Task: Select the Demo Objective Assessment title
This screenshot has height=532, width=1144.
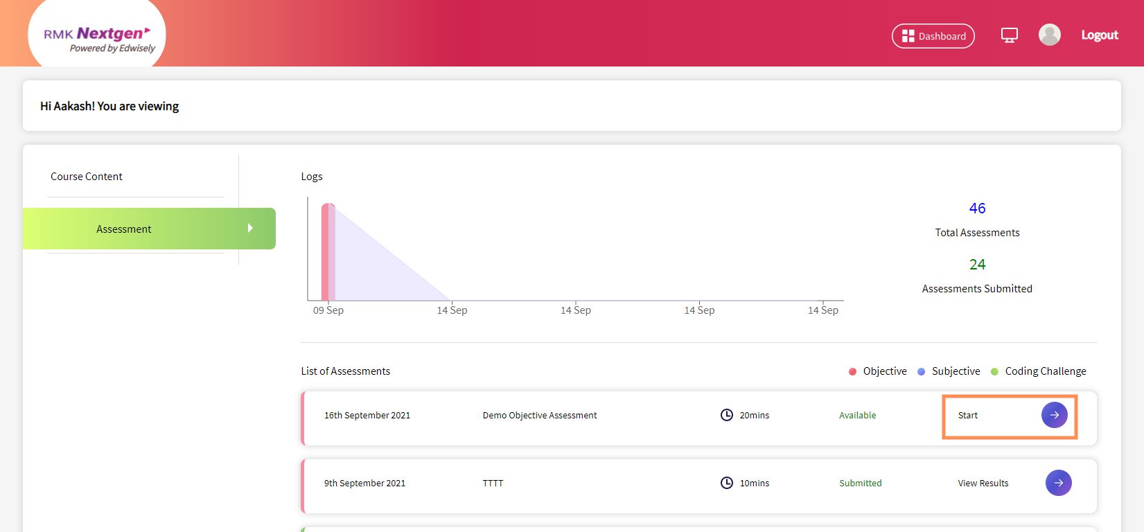Action: click(539, 416)
